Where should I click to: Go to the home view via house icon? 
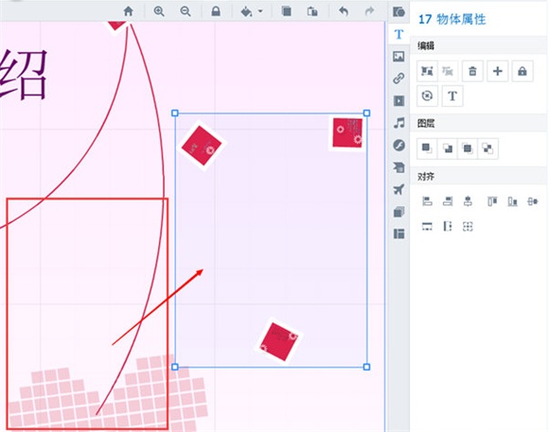[128, 11]
